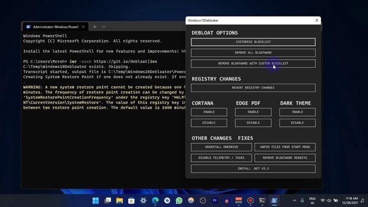Click Revert Registry Changes
The image size is (368, 207).
coord(253,88)
